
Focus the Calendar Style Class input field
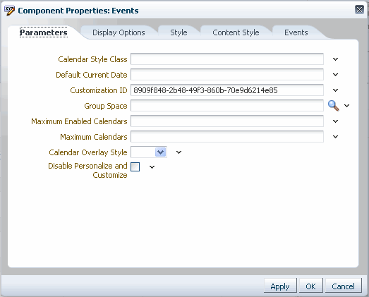click(227, 59)
